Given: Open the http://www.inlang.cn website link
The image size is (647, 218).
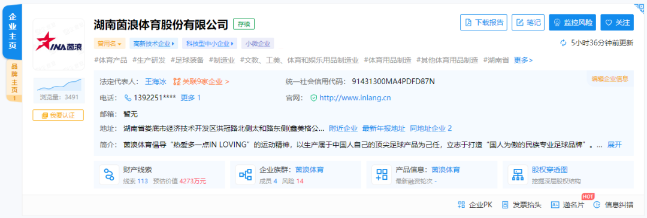Looking at the screenshot, I should pos(355,98).
